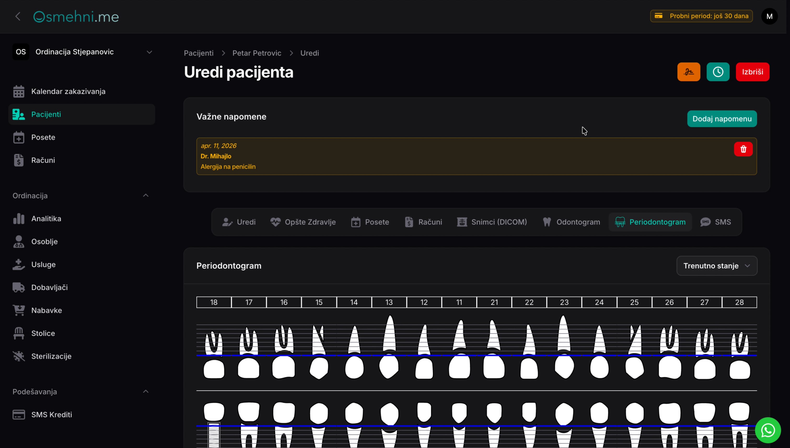This screenshot has height=448, width=790.
Task: Click the Pacijenti sidebar icon
Action: (19, 114)
